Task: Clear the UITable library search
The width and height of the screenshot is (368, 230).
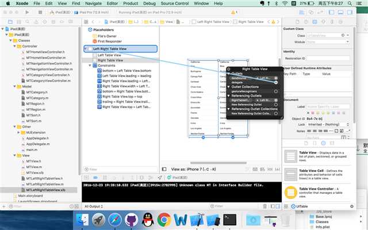Action: (351, 206)
